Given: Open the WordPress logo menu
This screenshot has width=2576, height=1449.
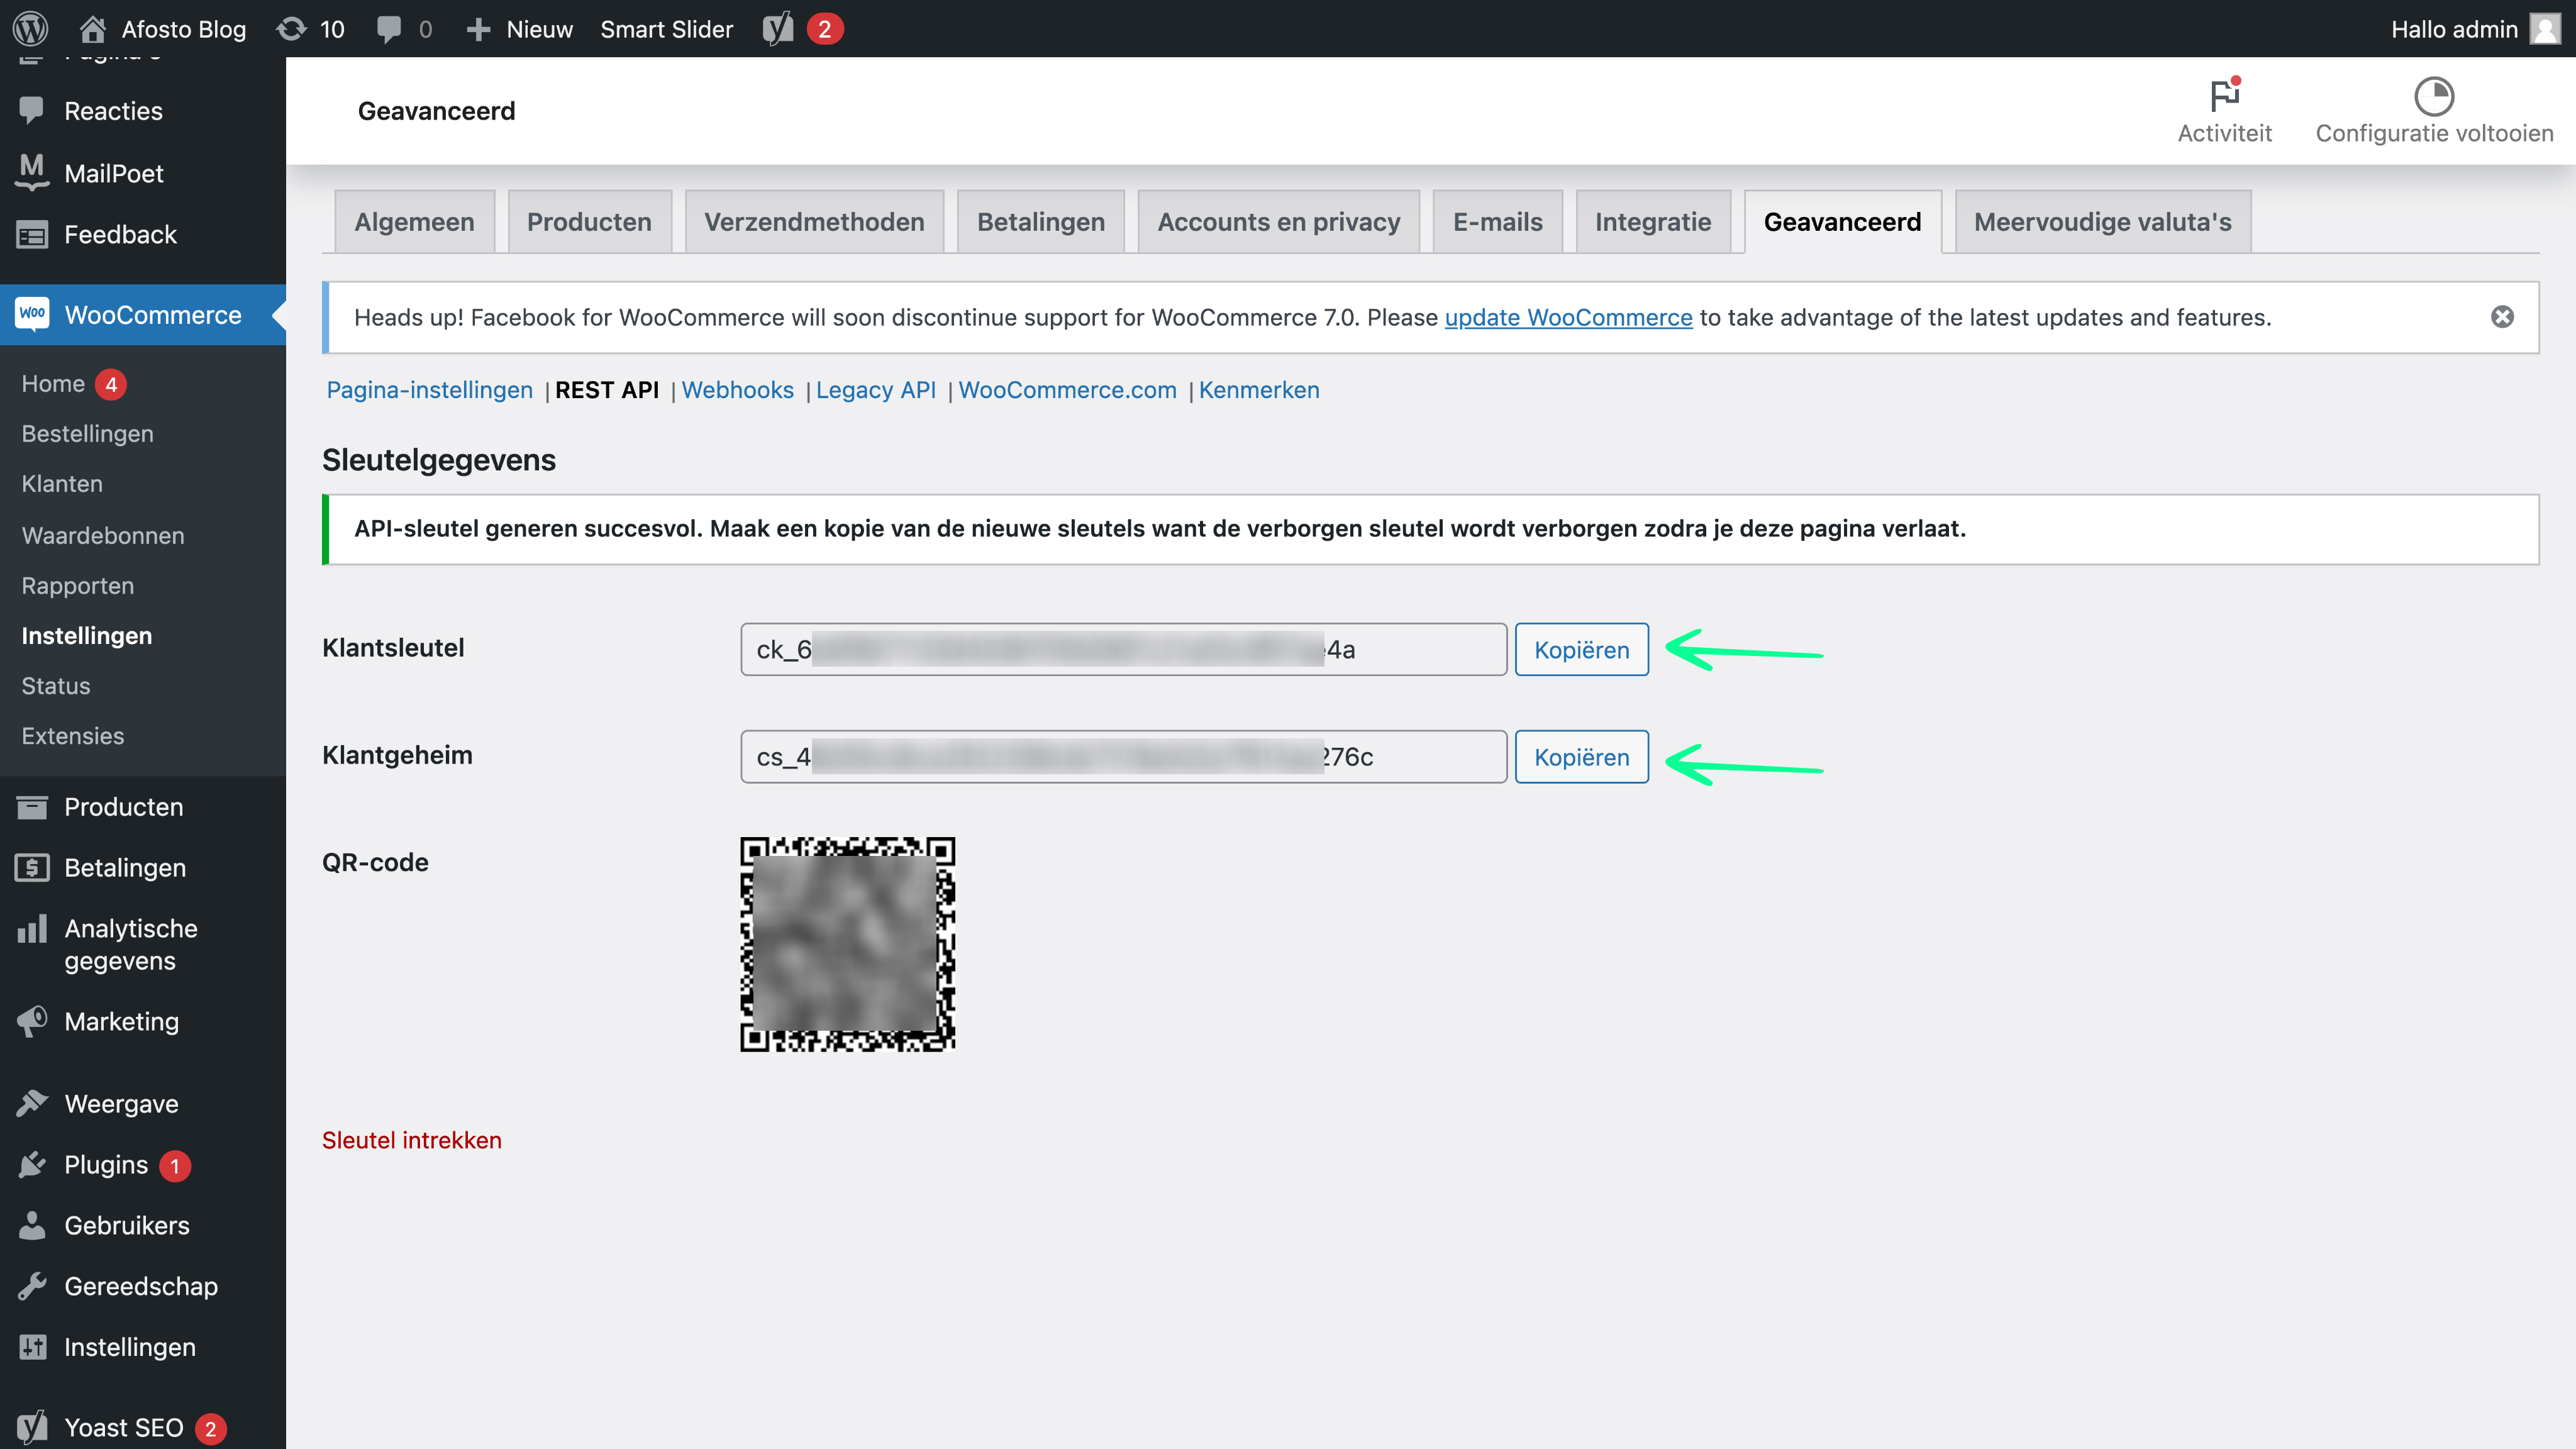Looking at the screenshot, I should (31, 28).
